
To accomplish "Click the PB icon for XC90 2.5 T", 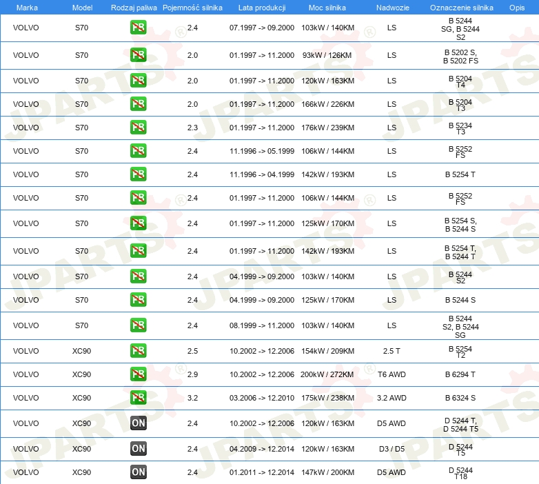I will click(x=138, y=351).
